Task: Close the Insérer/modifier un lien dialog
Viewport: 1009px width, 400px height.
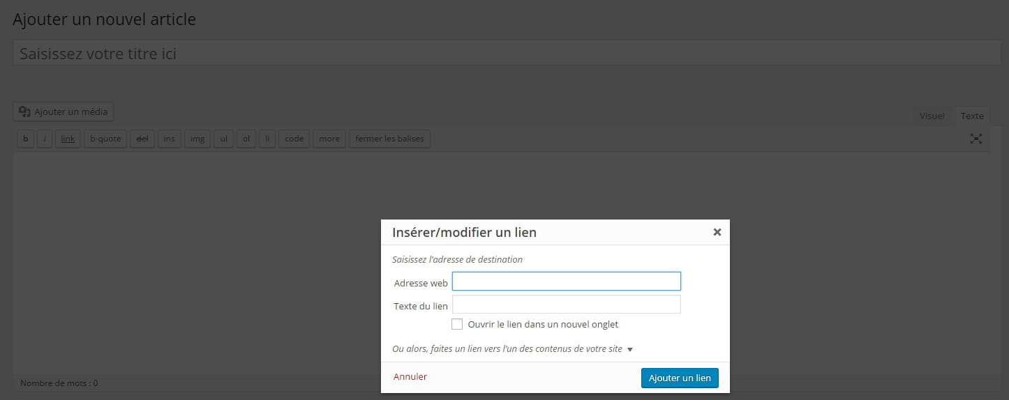Action: point(717,233)
